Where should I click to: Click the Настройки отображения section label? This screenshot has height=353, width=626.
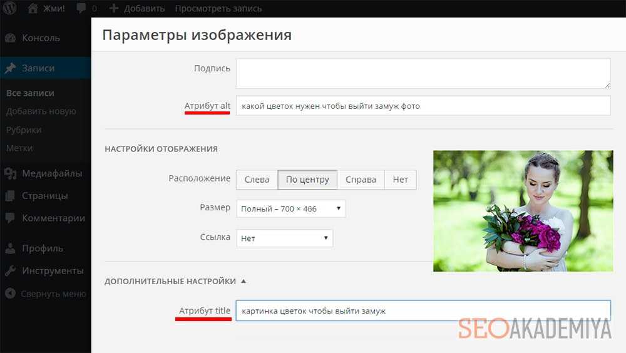[162, 149]
